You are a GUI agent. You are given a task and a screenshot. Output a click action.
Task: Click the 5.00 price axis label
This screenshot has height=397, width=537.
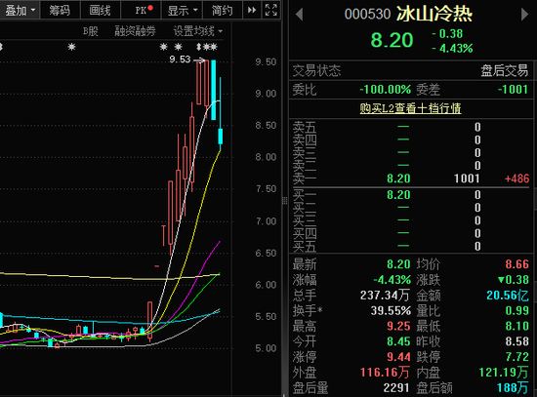tap(266, 348)
